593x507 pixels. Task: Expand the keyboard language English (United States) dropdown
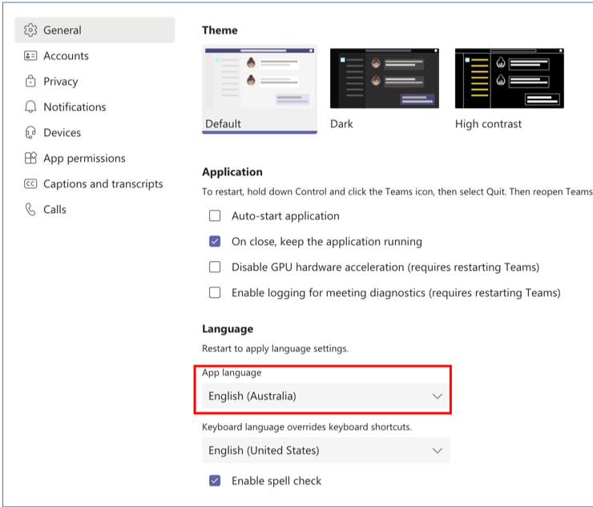click(325, 451)
